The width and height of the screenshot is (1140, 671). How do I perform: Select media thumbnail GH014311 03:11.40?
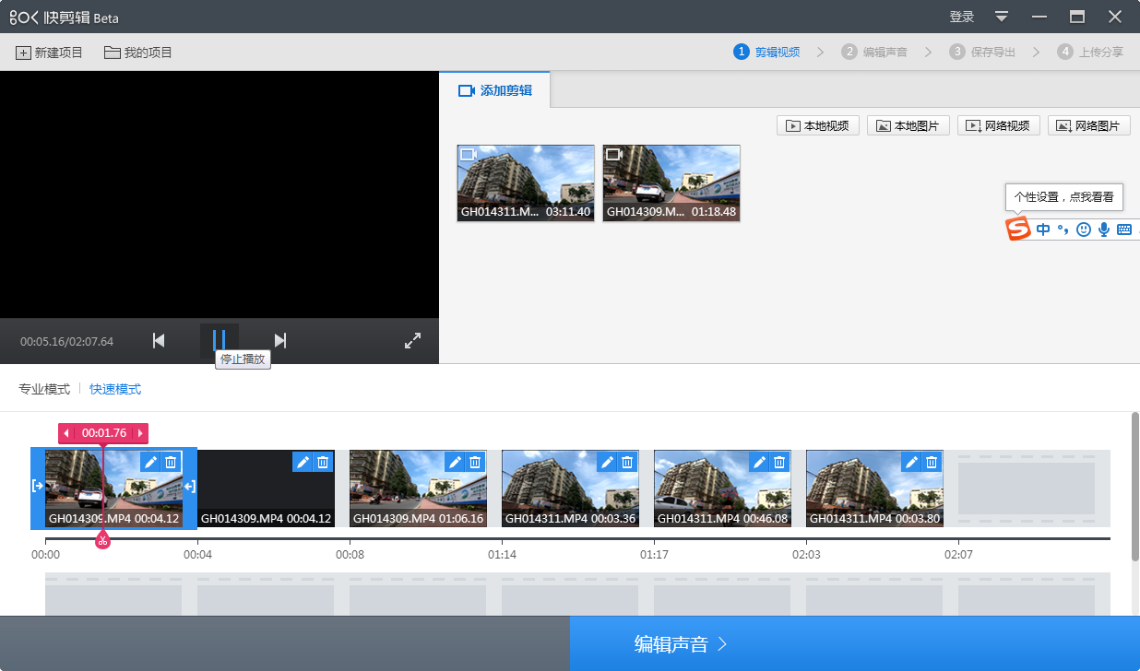coord(526,182)
